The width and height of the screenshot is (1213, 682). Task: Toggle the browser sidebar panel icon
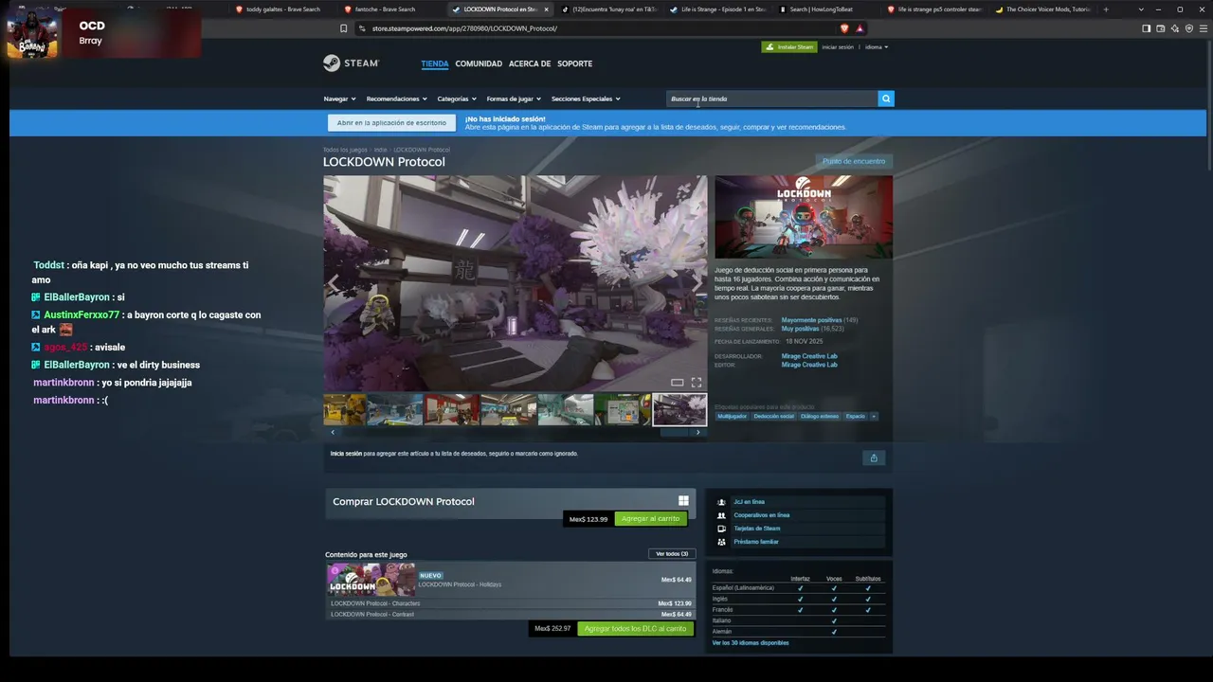[1146, 28]
